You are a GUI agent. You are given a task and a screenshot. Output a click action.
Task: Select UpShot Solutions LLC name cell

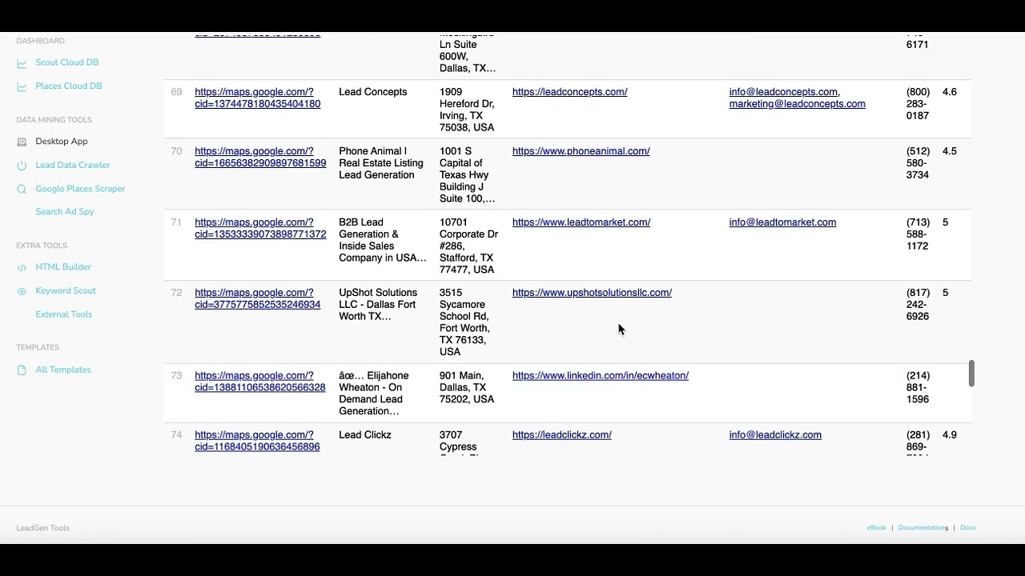[378, 305]
